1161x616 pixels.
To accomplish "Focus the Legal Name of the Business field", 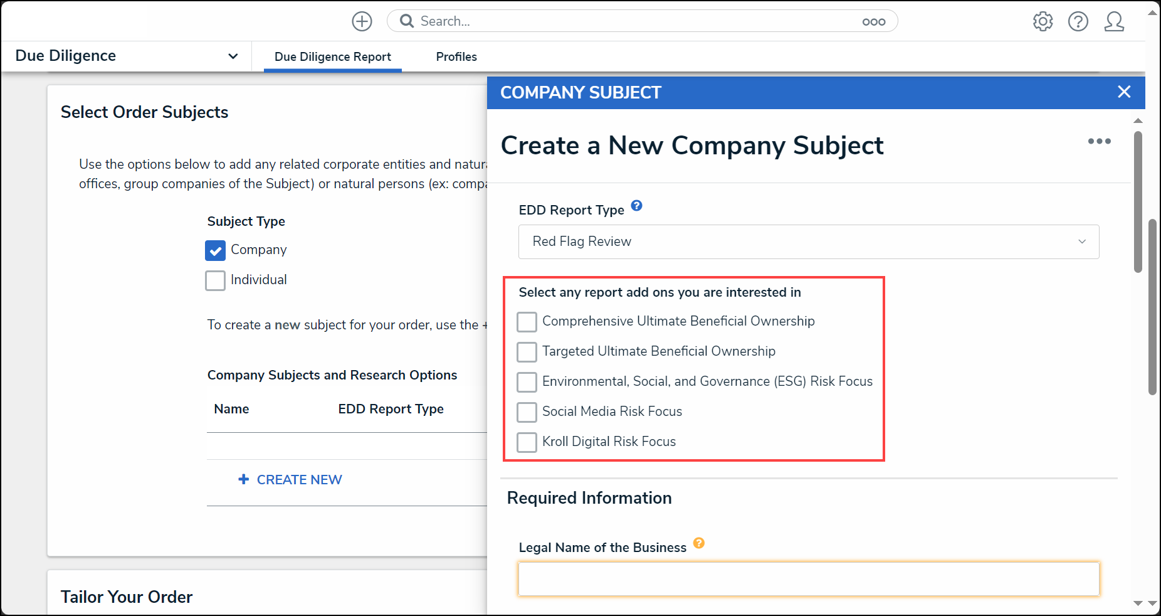I will coord(809,579).
